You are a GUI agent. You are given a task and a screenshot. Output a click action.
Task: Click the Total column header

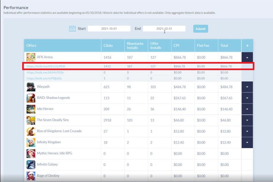coord(230,45)
